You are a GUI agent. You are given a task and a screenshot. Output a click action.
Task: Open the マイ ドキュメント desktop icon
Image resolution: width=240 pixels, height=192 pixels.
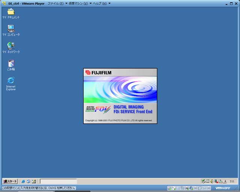[x=11, y=14]
